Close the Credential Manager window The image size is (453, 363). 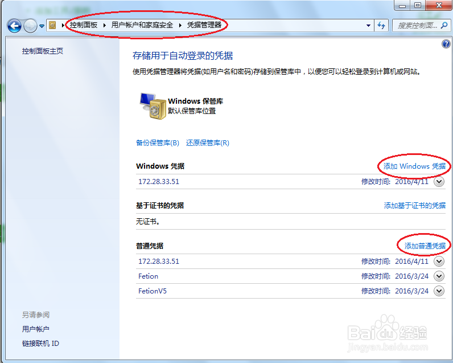point(439,5)
